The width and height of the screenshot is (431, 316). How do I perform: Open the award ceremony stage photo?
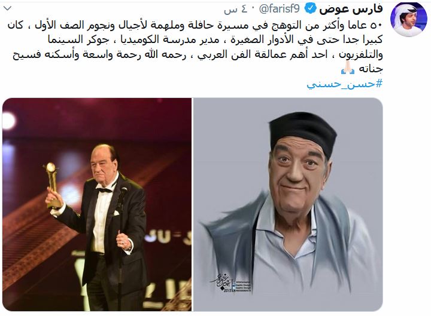click(97, 204)
